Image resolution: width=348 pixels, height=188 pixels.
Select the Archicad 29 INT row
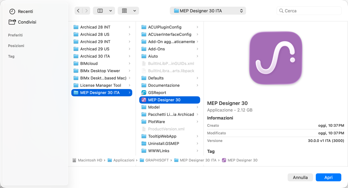(x=102, y=42)
